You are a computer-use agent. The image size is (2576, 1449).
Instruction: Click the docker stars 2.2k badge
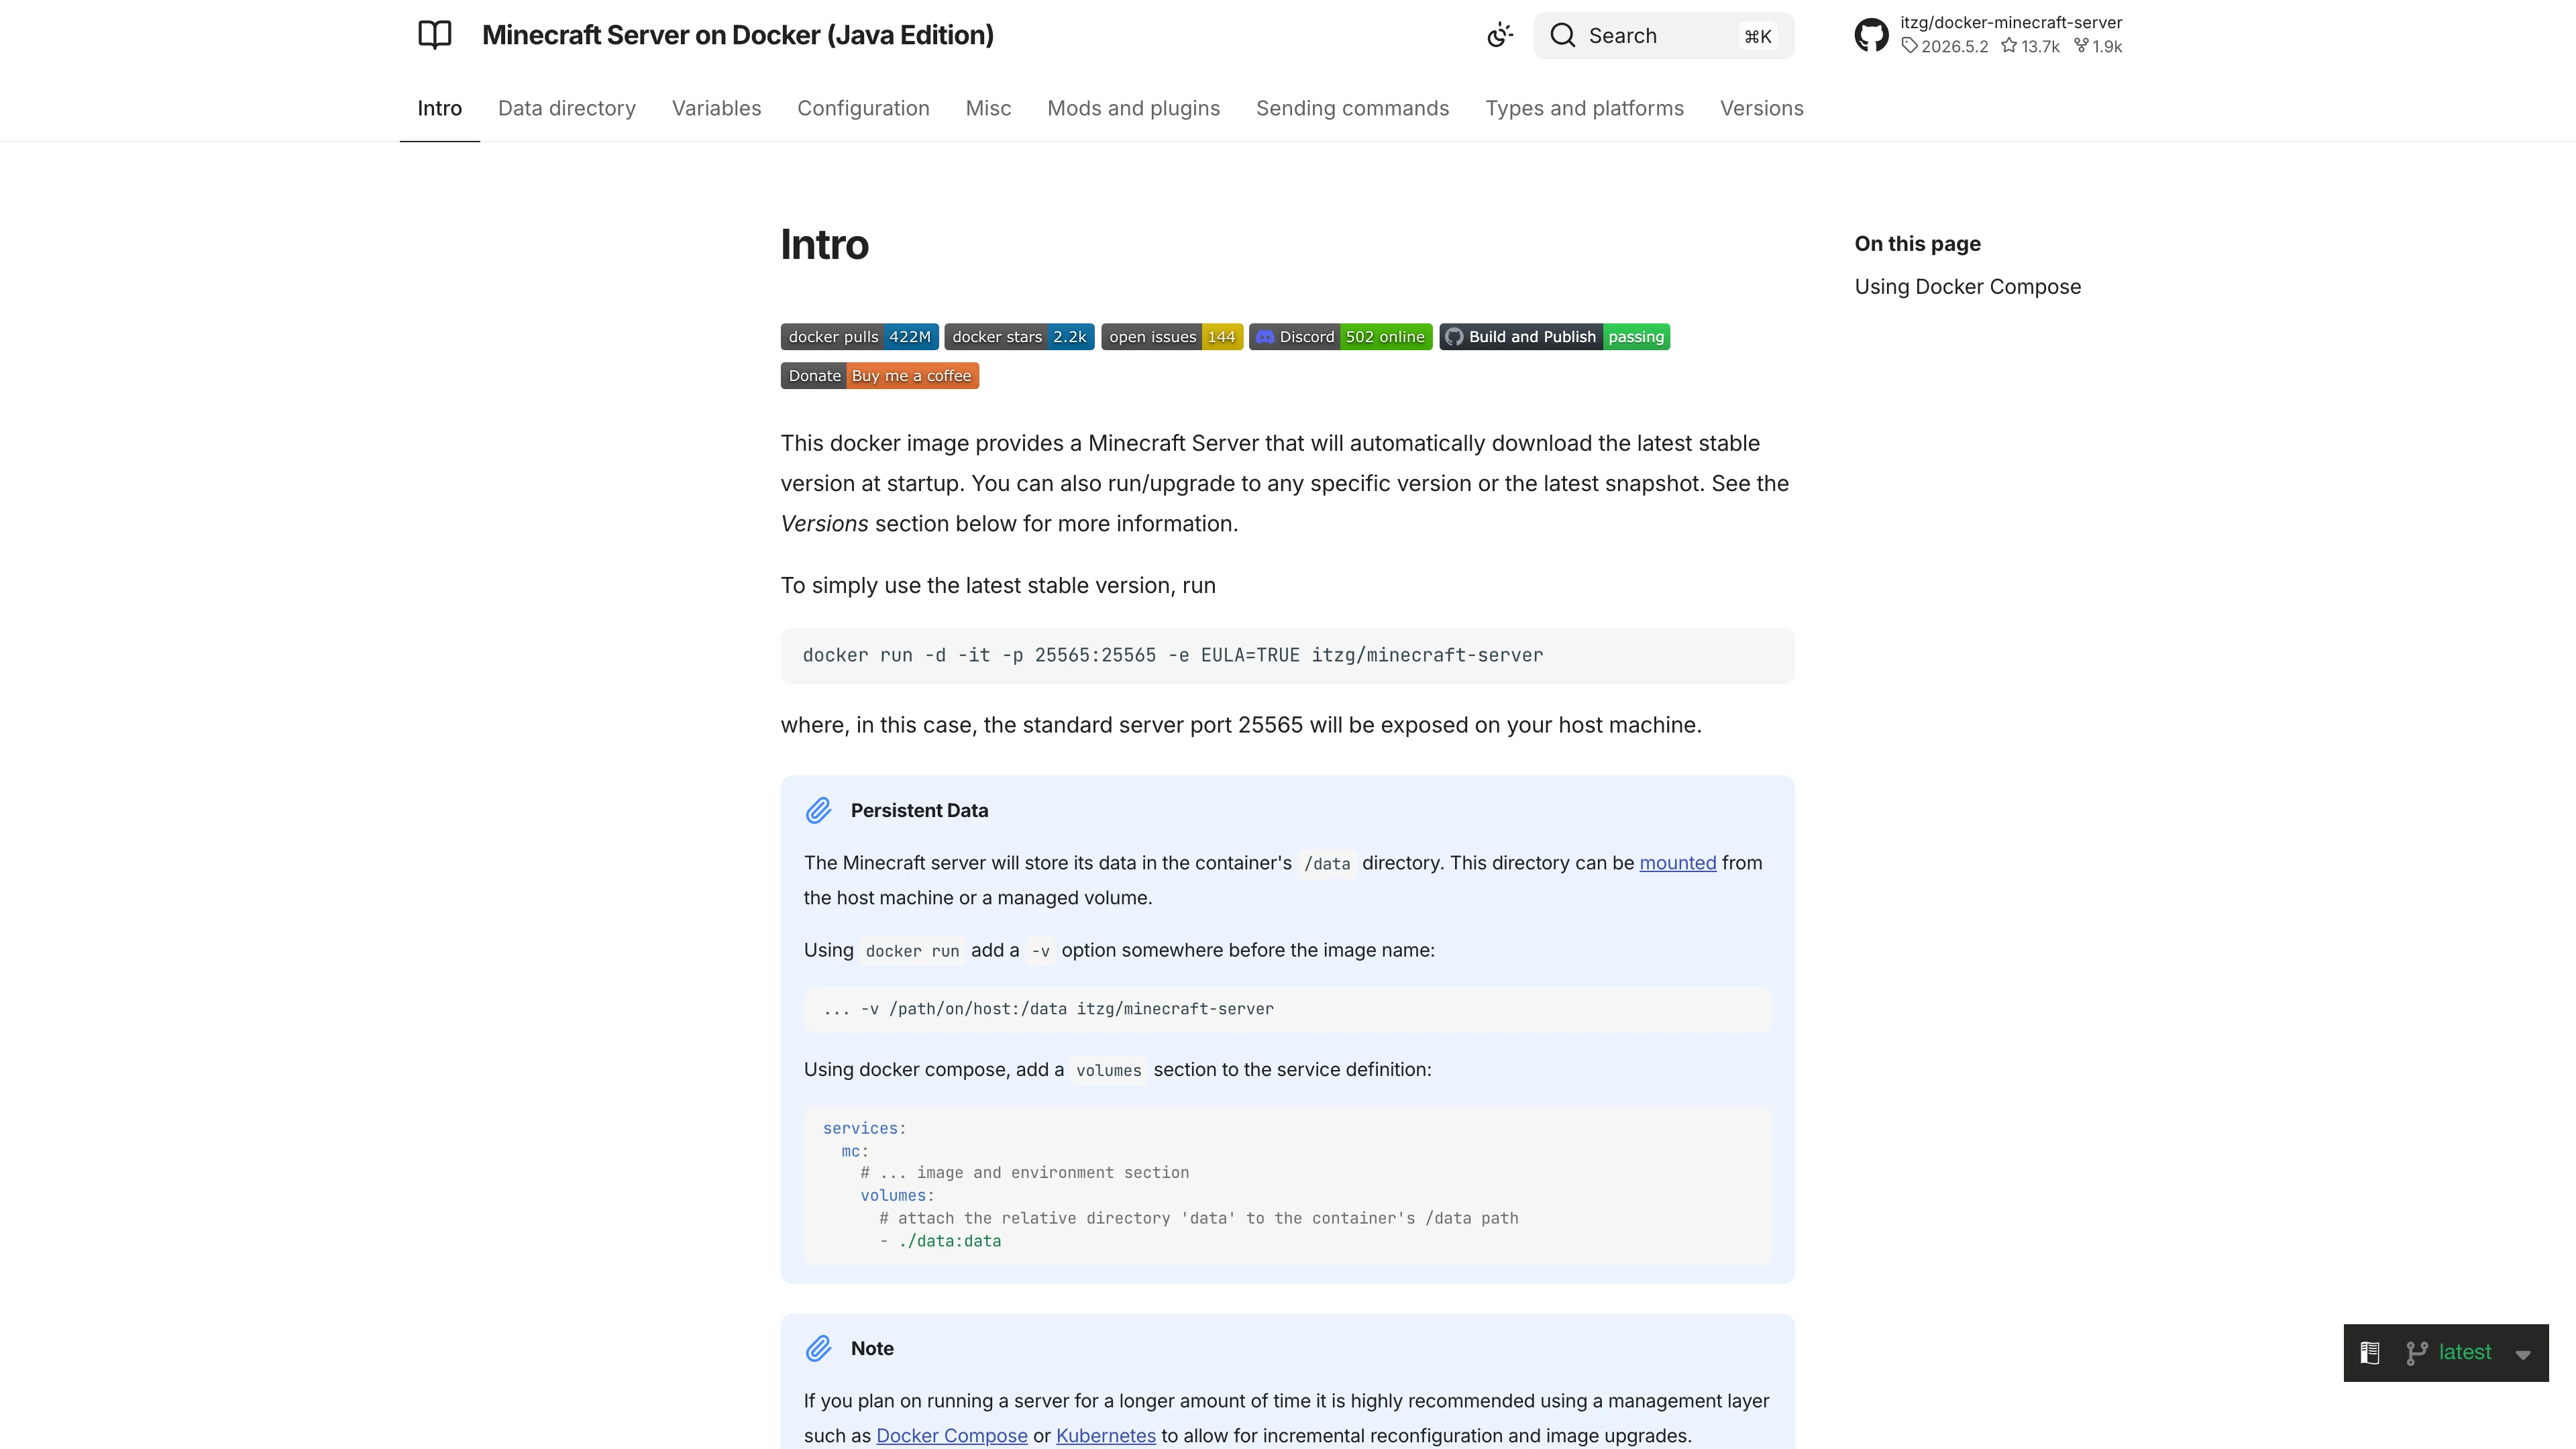[x=1019, y=337]
